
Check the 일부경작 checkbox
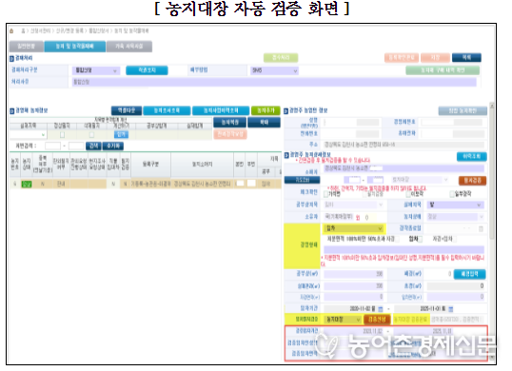pos(452,194)
